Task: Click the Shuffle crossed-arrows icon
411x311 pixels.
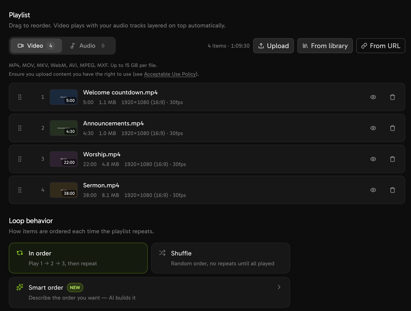Action: pyautogui.click(x=162, y=253)
